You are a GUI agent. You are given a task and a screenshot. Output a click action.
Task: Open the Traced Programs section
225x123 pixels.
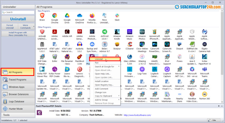click(x=18, y=79)
